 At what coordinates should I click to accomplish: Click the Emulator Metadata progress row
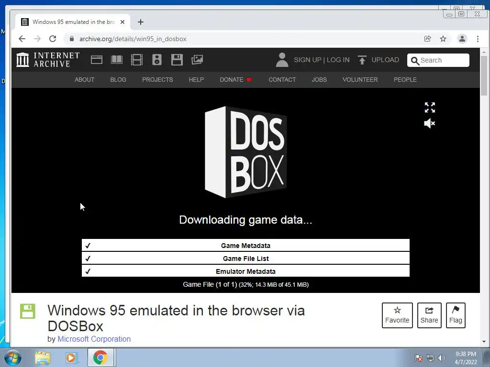(x=245, y=271)
